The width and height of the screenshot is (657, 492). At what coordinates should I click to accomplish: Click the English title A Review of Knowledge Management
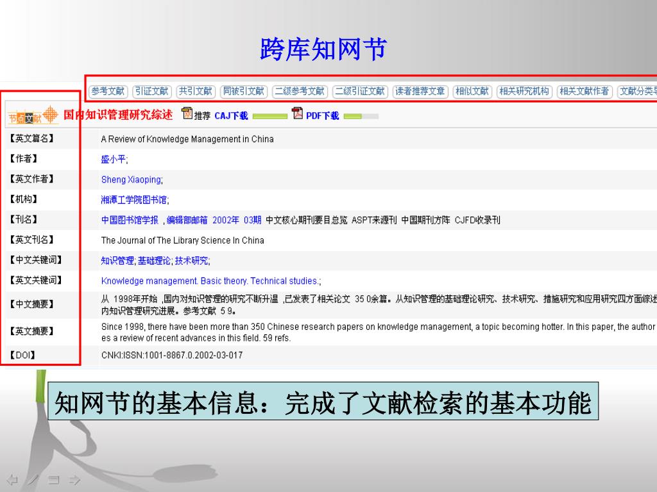187,139
